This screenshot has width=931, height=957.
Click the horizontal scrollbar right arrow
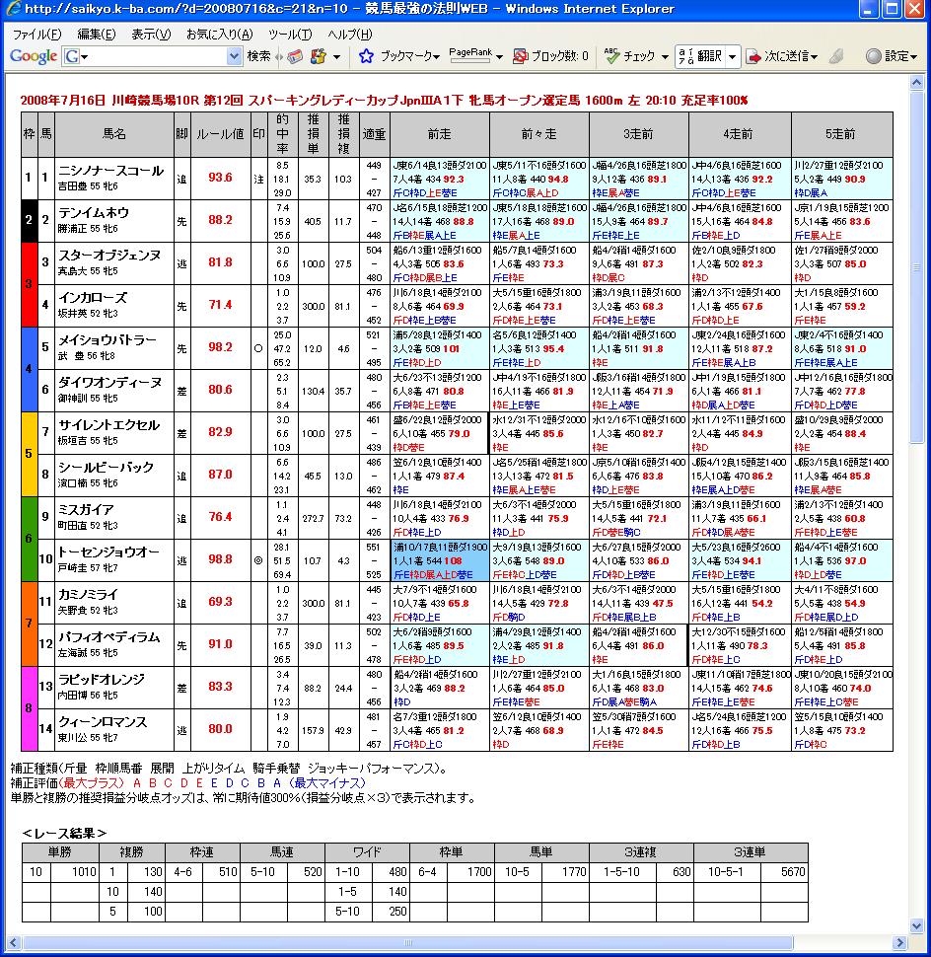click(x=898, y=943)
